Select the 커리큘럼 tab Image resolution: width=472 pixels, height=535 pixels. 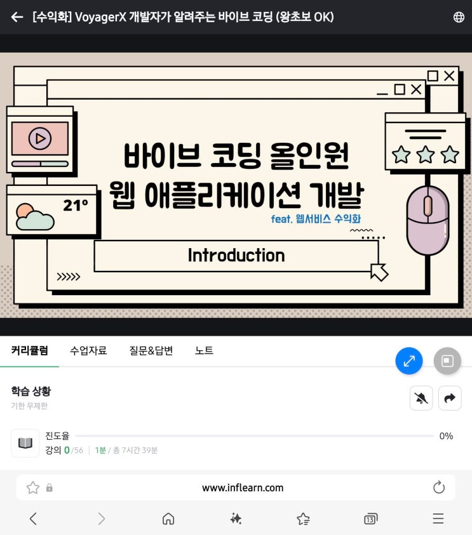[x=30, y=350]
